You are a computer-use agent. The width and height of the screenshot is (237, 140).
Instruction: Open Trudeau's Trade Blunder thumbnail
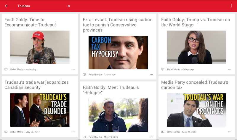tap(40, 110)
